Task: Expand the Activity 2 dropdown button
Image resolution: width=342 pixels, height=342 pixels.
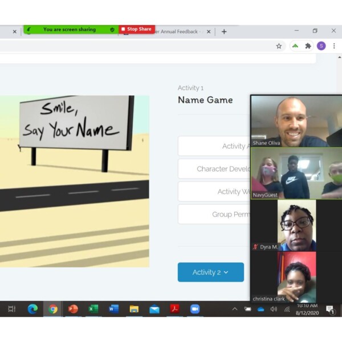Action: pos(210,272)
